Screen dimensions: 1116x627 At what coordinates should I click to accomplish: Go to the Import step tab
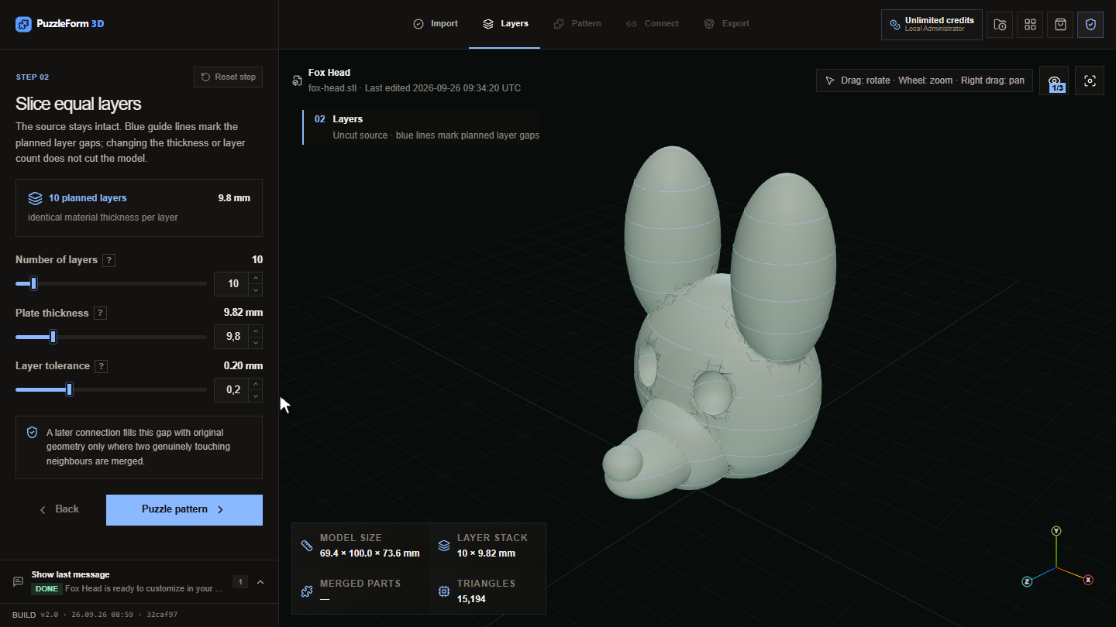point(436,24)
